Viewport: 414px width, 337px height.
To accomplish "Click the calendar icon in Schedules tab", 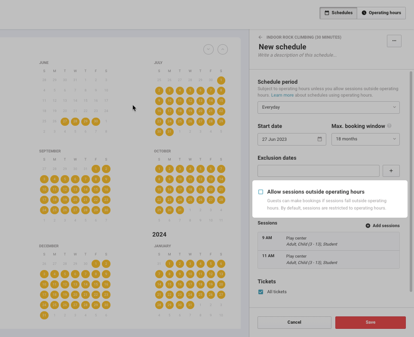I will pos(327,12).
